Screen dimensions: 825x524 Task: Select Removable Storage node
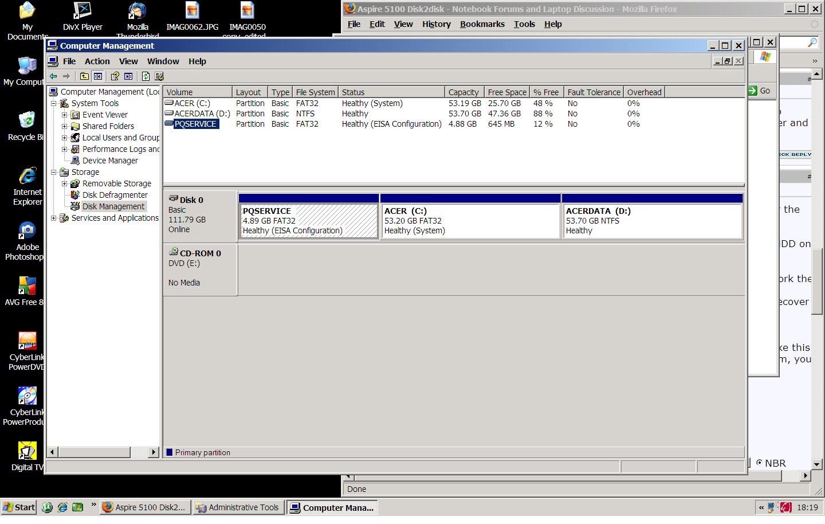[117, 183]
